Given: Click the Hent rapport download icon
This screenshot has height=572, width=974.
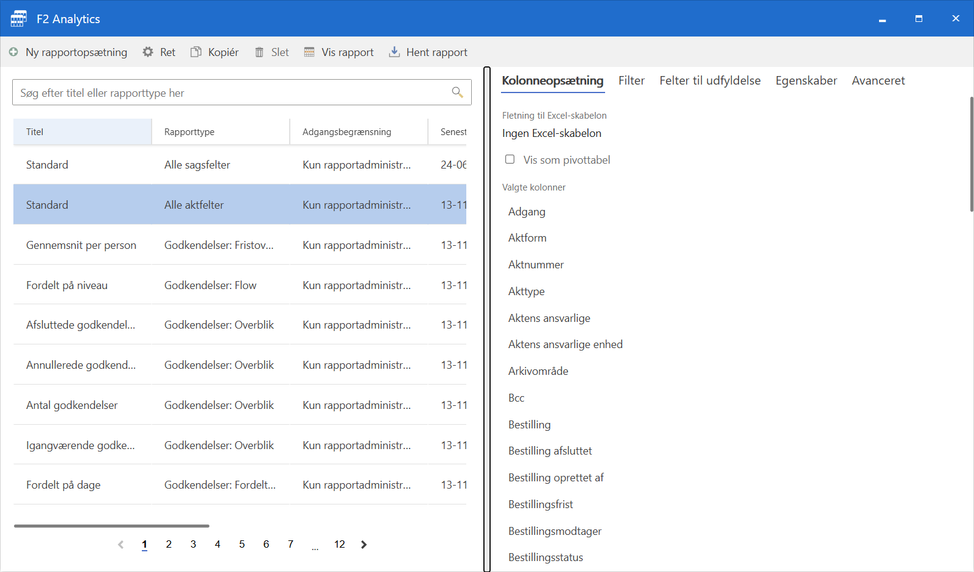Looking at the screenshot, I should (x=394, y=52).
